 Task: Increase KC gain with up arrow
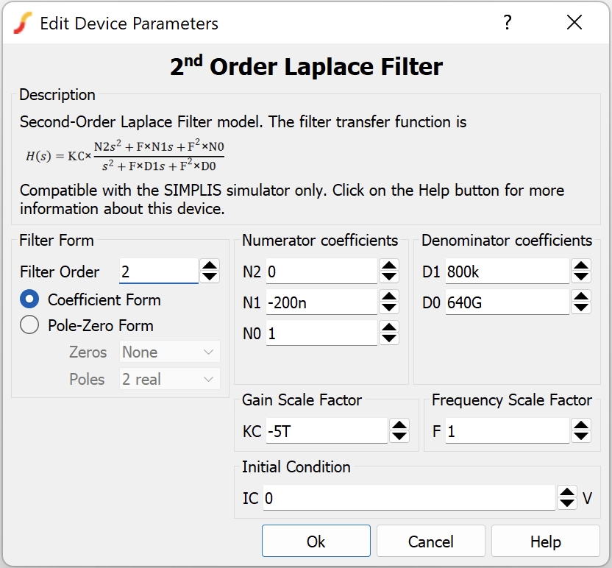click(x=399, y=425)
